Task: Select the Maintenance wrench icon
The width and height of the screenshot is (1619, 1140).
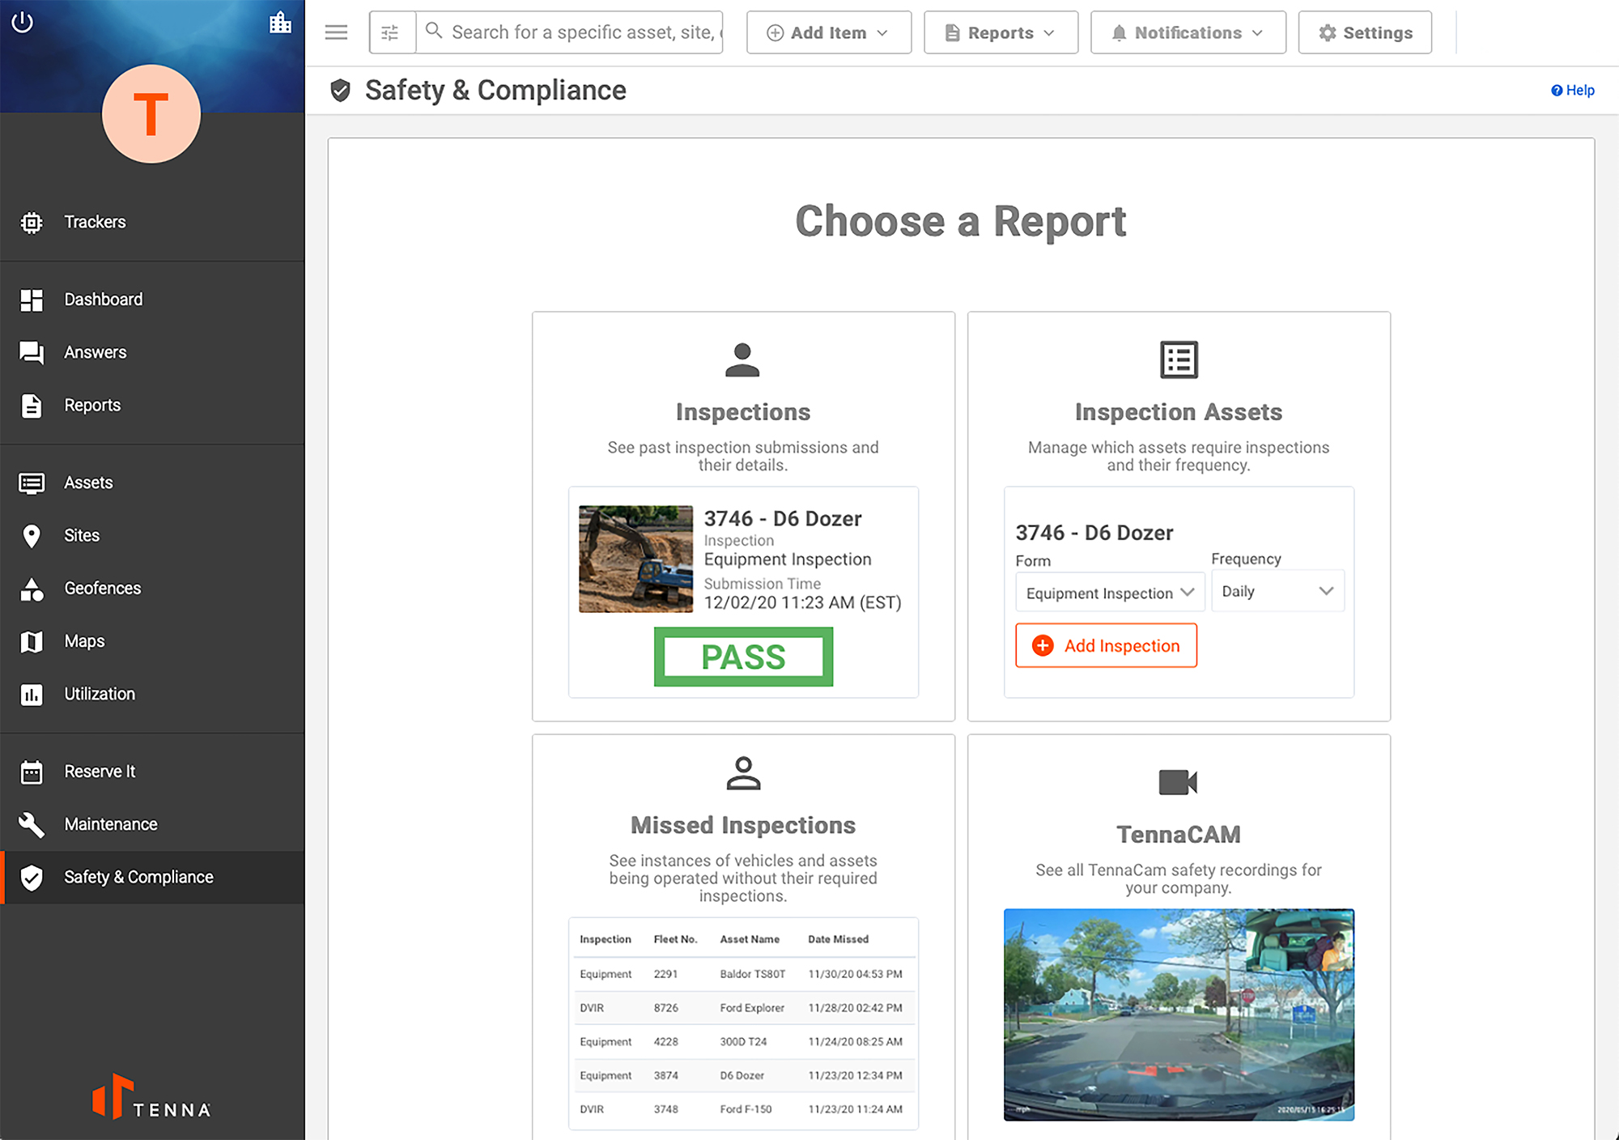Action: (30, 823)
